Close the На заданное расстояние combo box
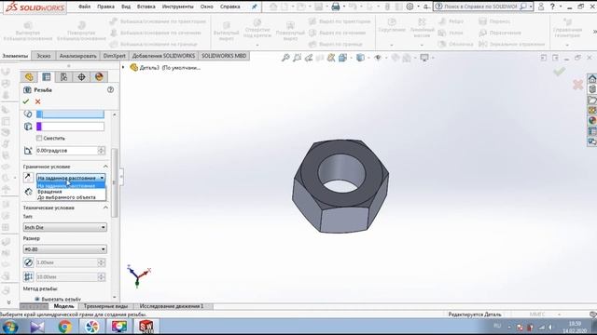Image resolution: width=597 pixels, height=335 pixels. coord(71,178)
